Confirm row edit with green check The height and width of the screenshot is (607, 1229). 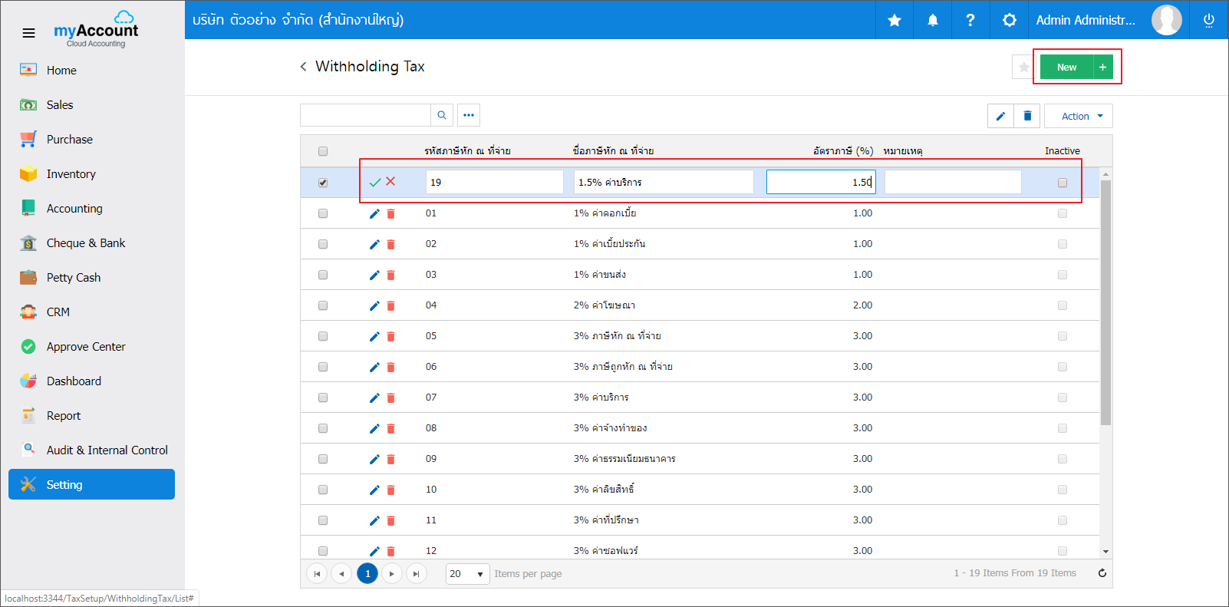pyautogui.click(x=375, y=182)
